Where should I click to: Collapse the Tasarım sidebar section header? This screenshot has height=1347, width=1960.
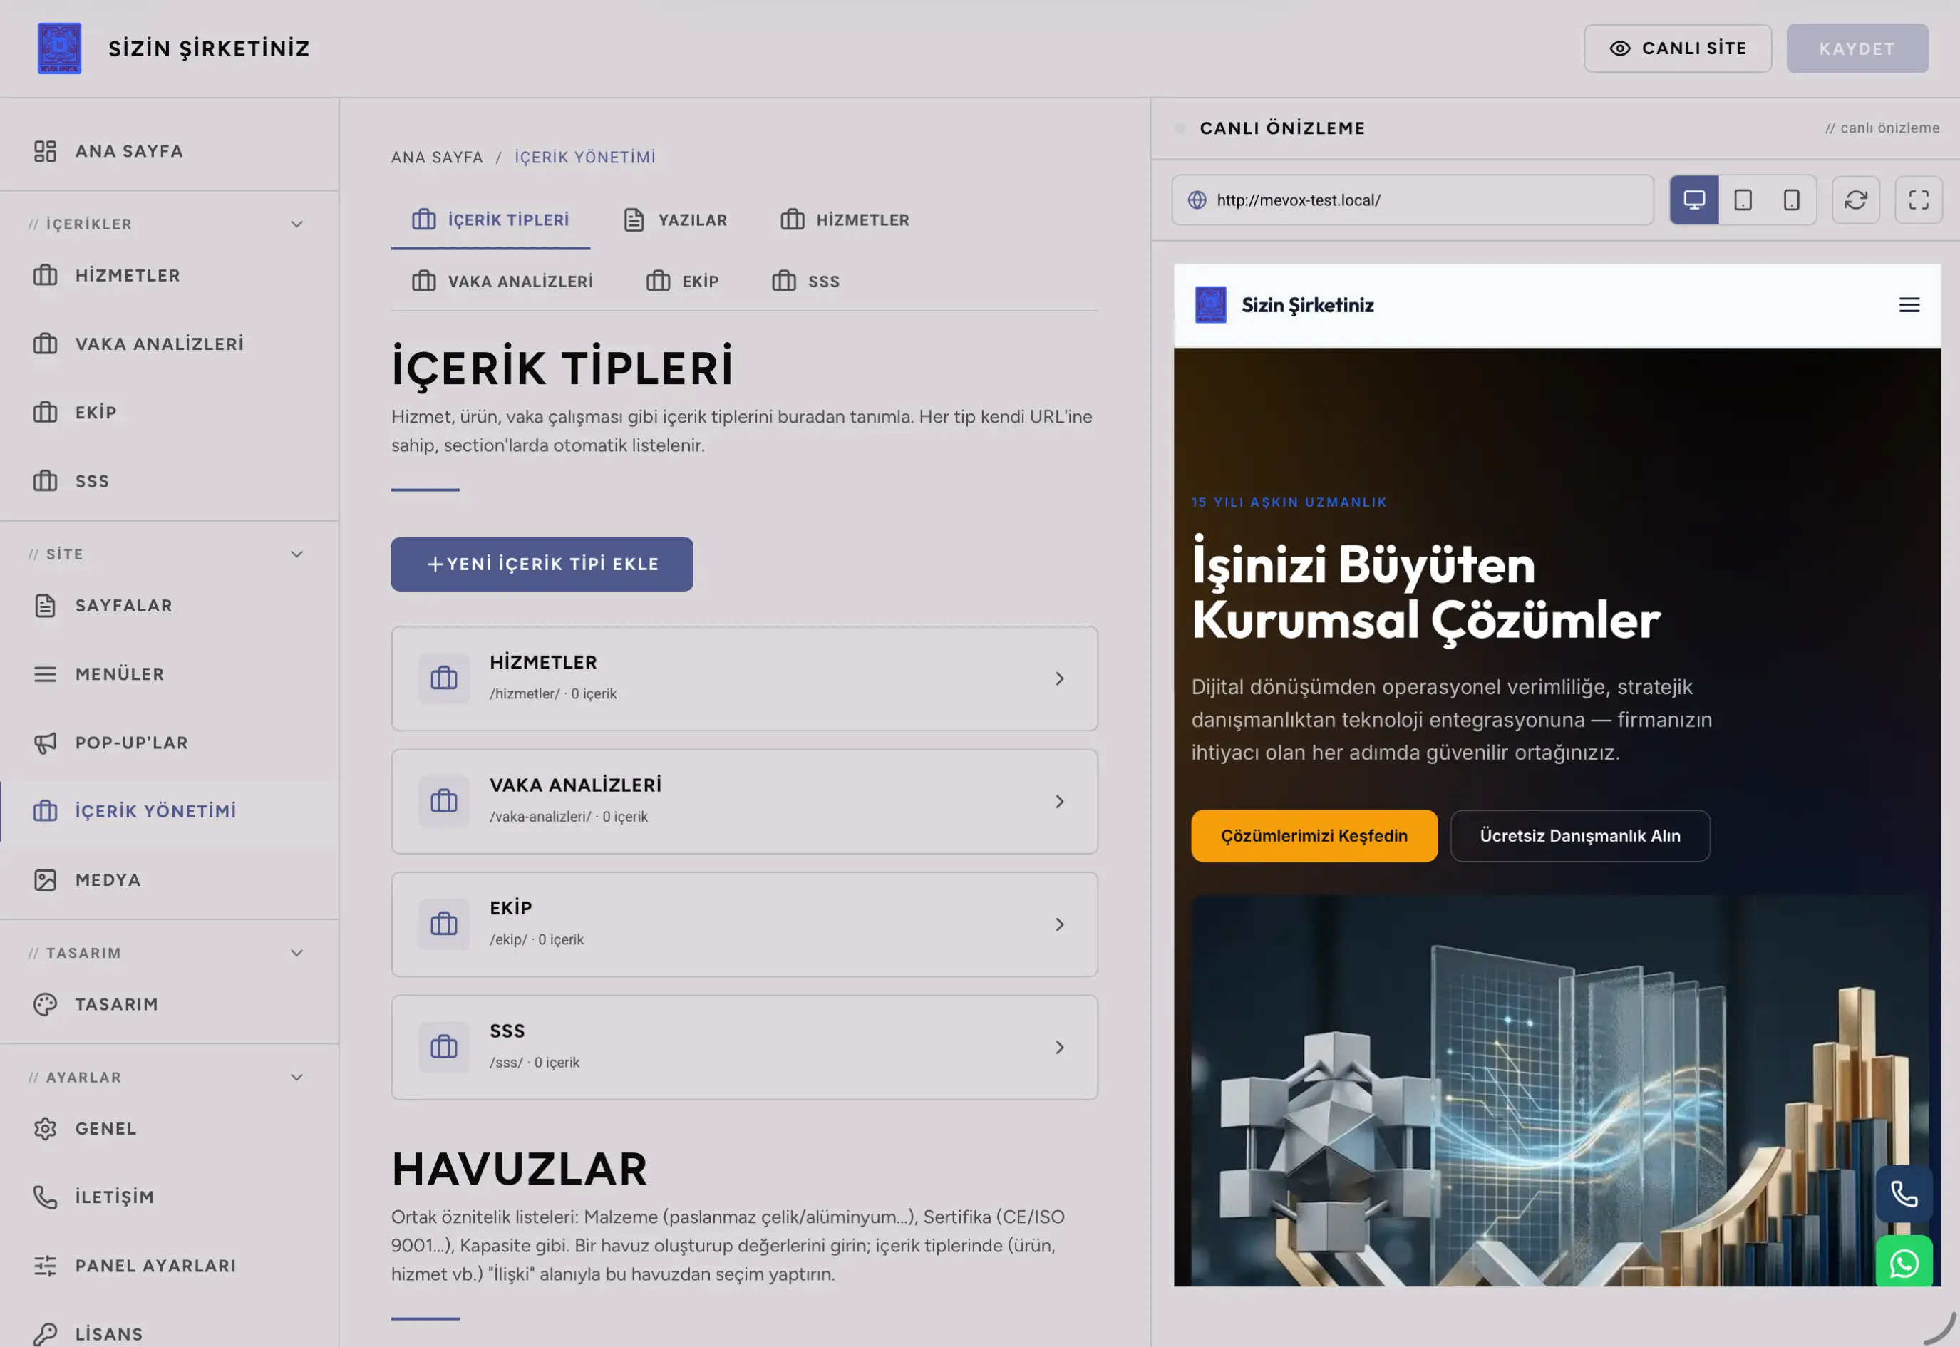point(296,953)
